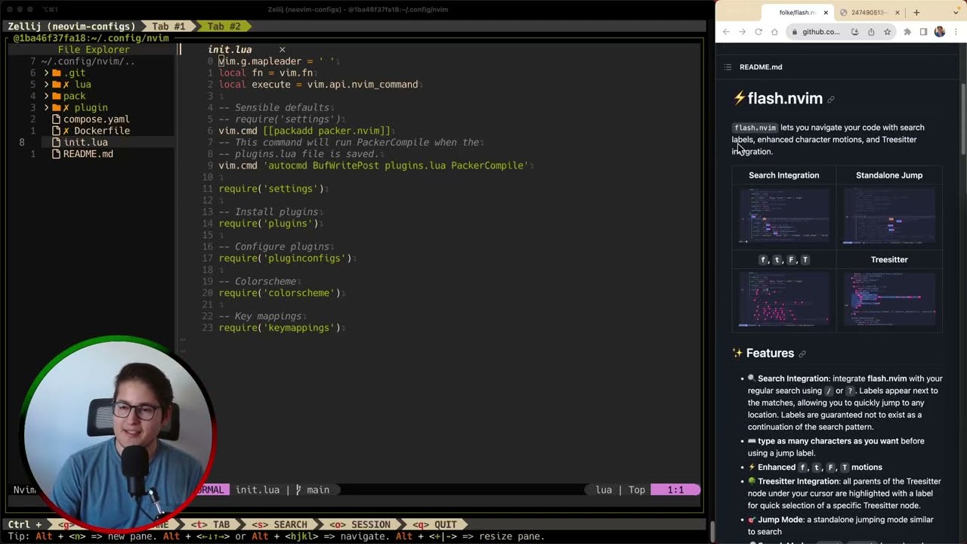Click the compose.yaml file icon
The image size is (967, 544).
tap(56, 119)
